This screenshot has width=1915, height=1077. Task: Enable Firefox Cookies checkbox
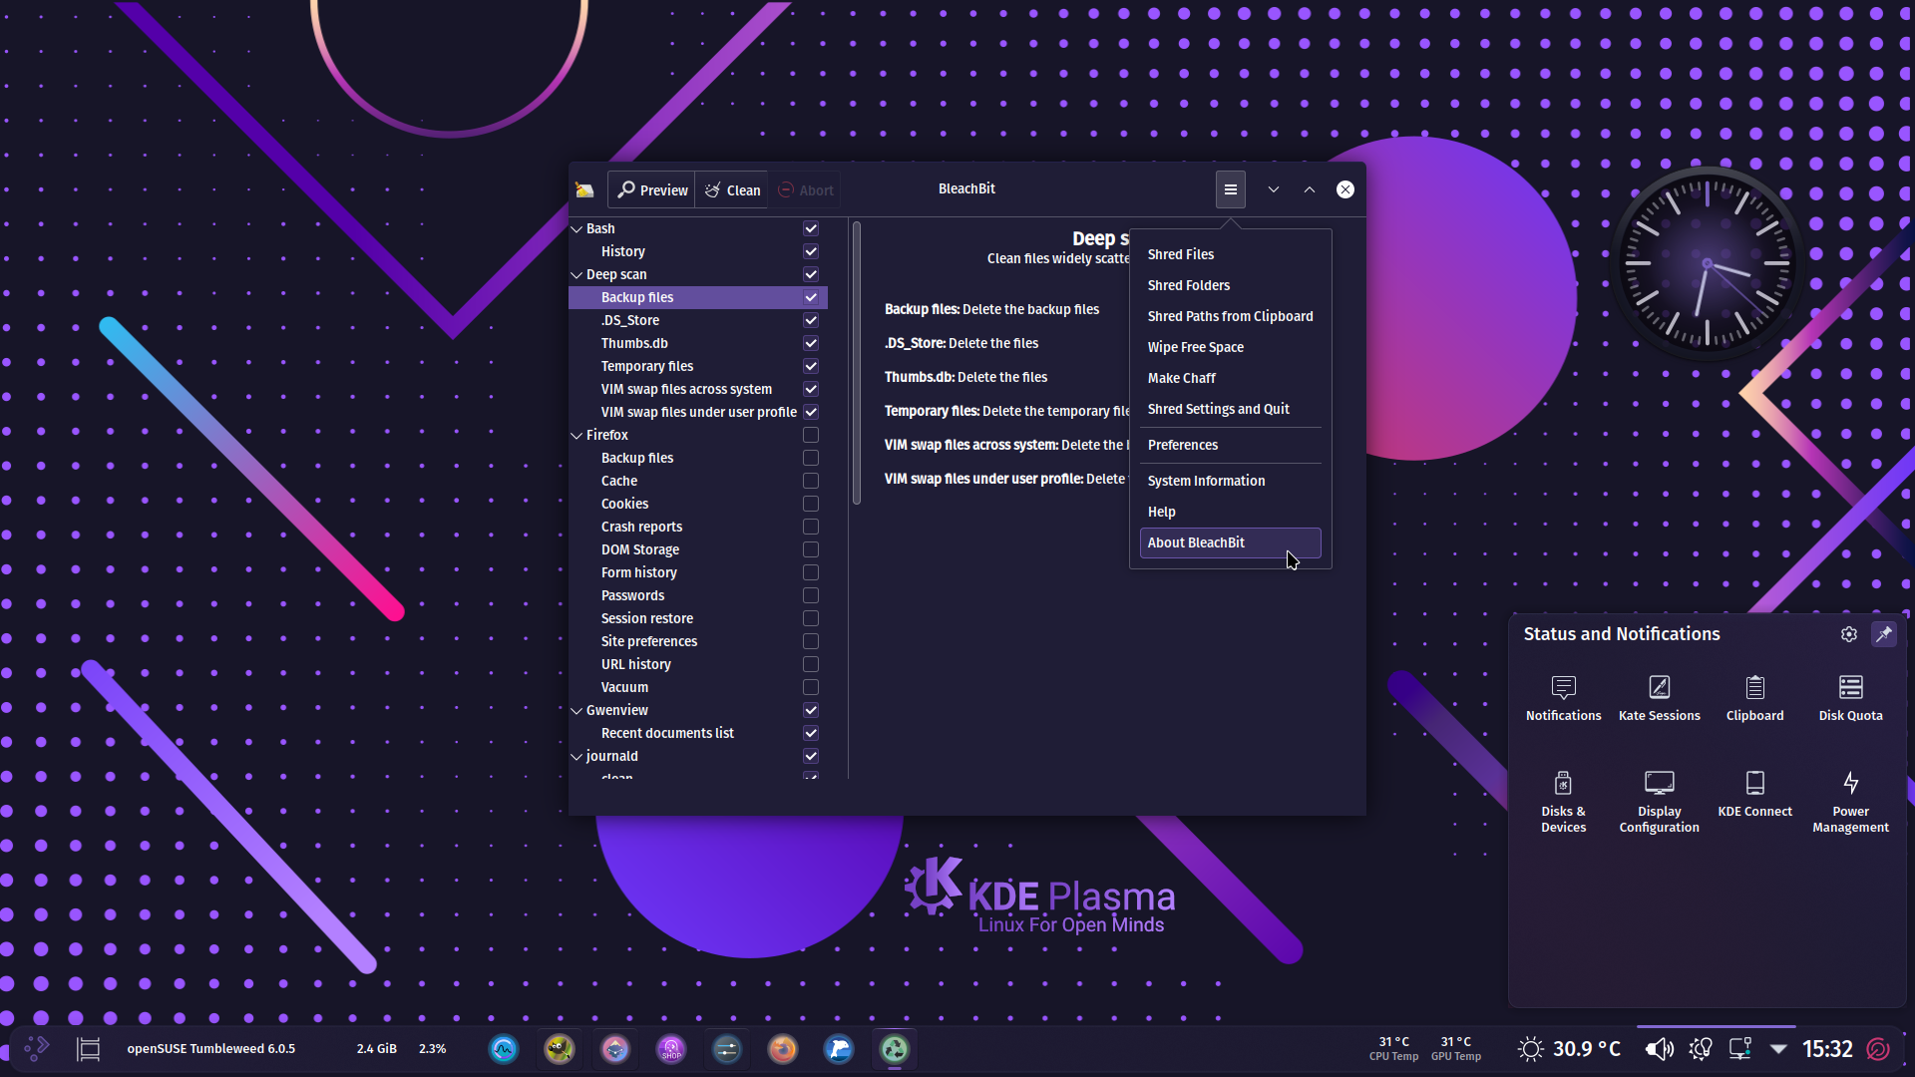(811, 504)
